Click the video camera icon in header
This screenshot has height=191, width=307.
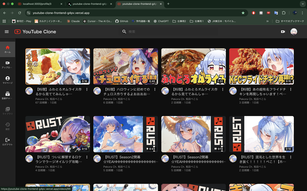(x=283, y=31)
